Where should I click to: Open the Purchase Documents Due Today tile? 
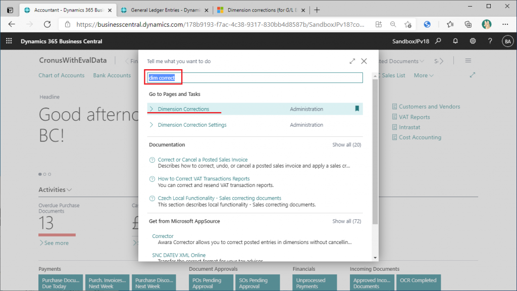pyautogui.click(x=61, y=283)
